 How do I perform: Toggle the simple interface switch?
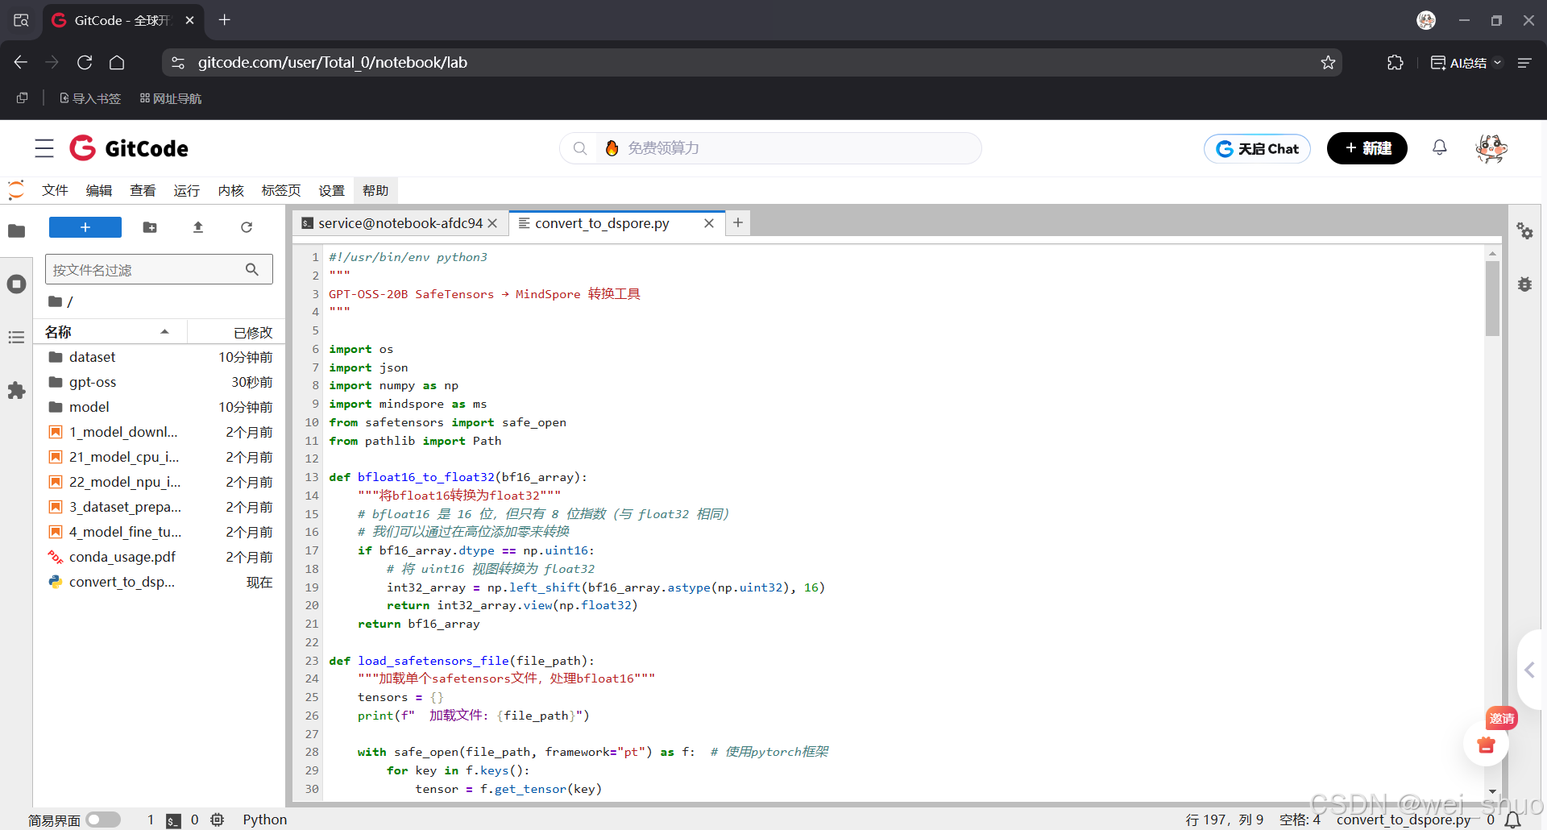point(103,820)
